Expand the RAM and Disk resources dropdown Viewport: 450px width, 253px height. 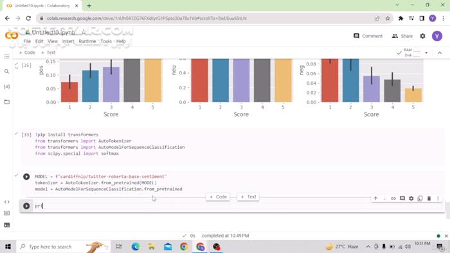(426, 53)
